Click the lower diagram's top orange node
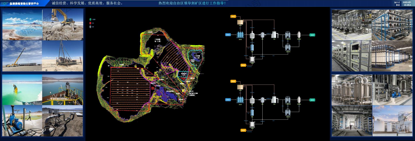 tap(233, 81)
